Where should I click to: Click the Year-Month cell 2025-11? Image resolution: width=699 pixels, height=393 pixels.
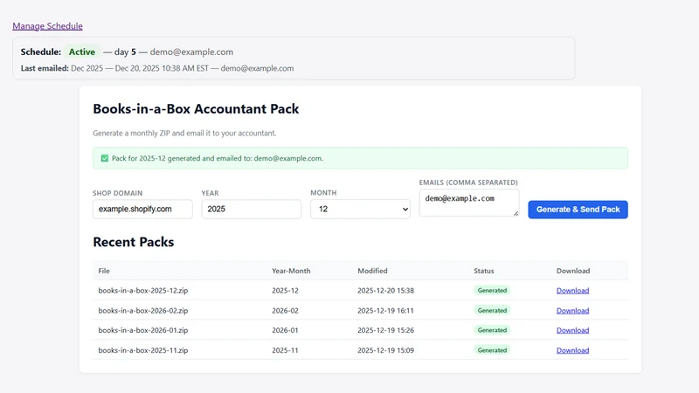point(286,350)
